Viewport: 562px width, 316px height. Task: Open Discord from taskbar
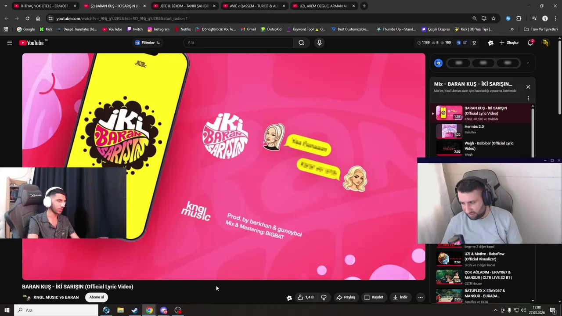(x=164, y=310)
